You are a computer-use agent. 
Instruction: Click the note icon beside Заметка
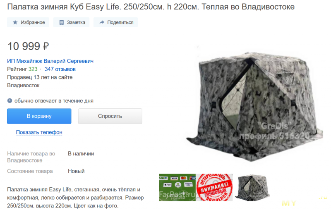pyautogui.click(x=61, y=22)
